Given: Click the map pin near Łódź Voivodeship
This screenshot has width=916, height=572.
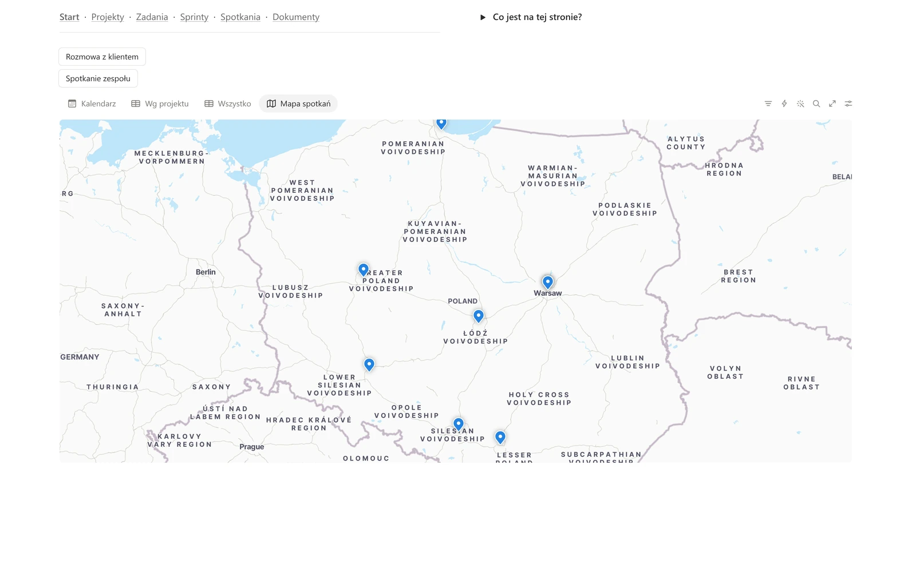Looking at the screenshot, I should (479, 316).
